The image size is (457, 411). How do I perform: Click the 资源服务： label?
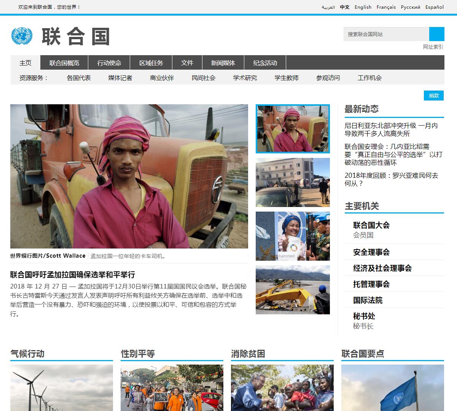[34, 78]
